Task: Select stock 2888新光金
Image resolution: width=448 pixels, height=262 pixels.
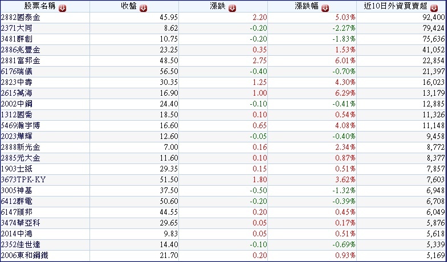Action: coord(21,148)
